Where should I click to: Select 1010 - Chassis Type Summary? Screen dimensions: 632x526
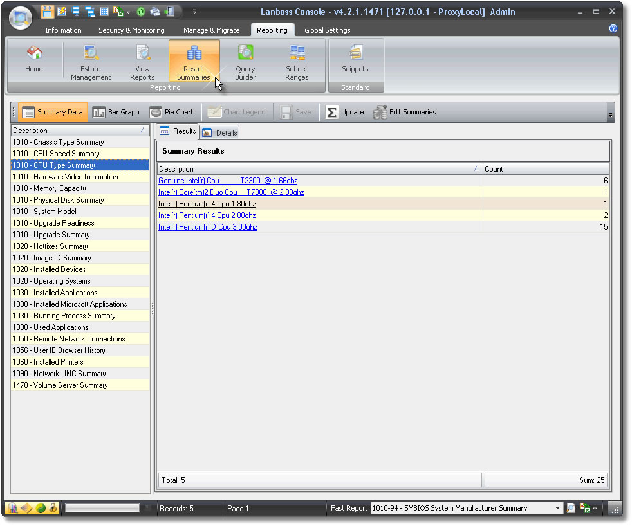(80, 142)
